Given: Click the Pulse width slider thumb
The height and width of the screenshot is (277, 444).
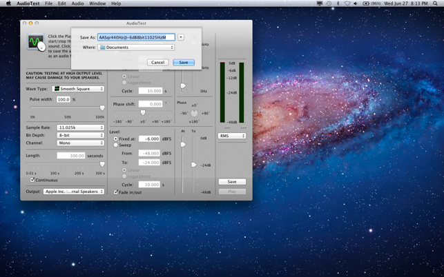Looking at the screenshot, I should coord(102,108).
